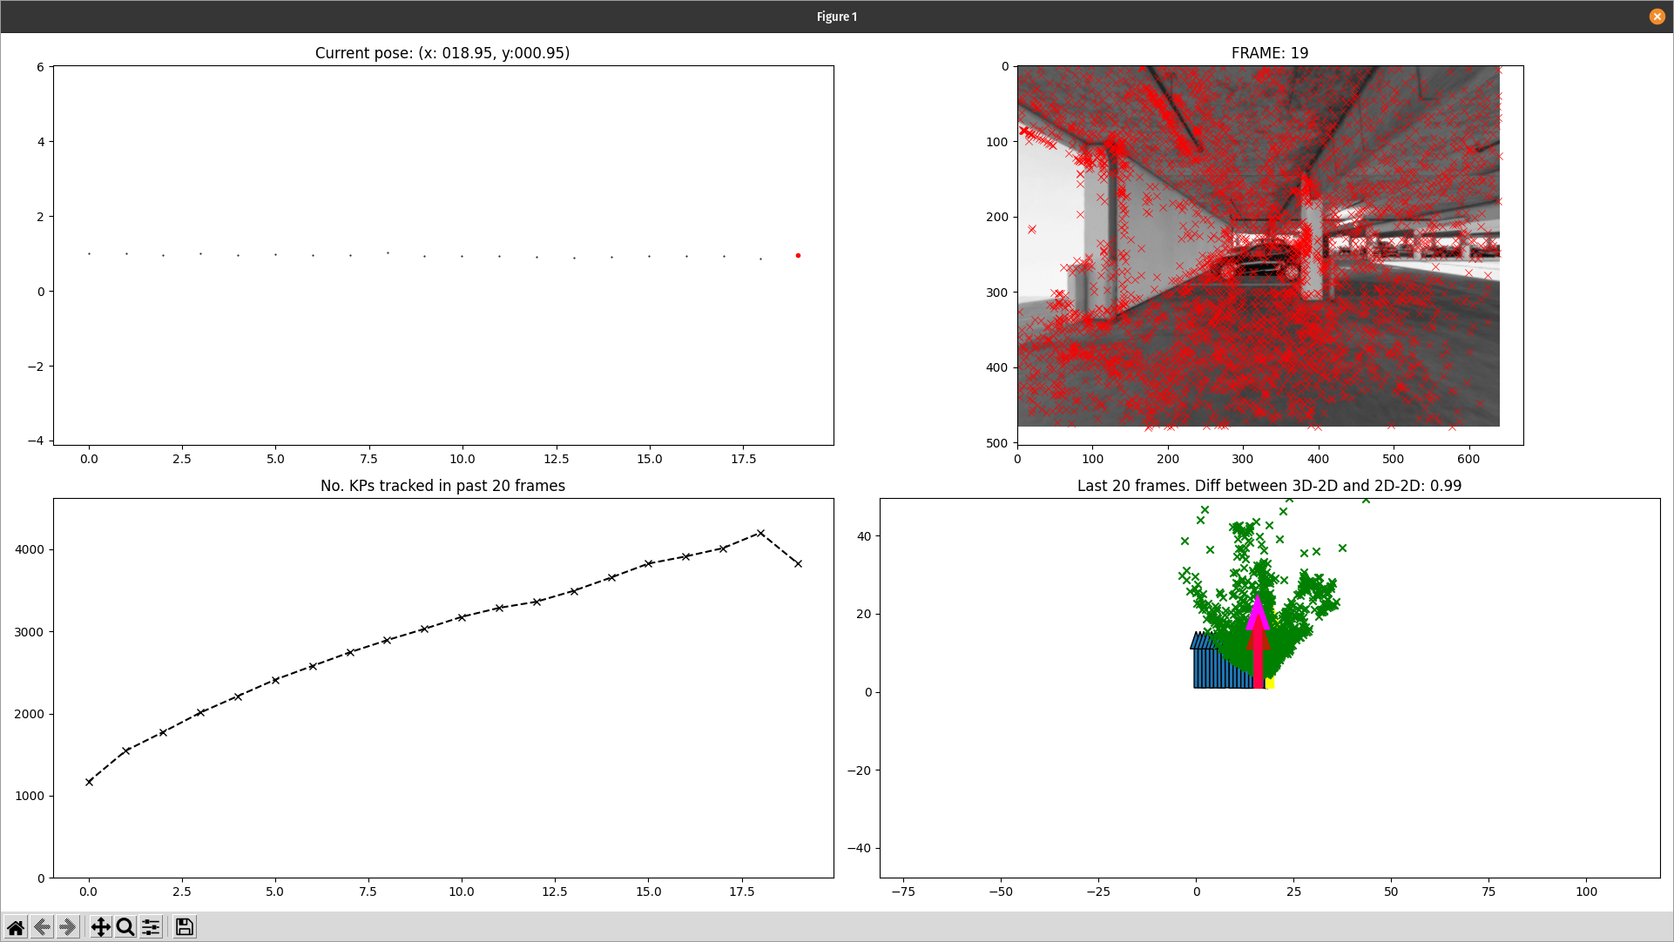Reset plots with the Home view icon
Viewport: 1674px width, 942px height.
coord(16,927)
